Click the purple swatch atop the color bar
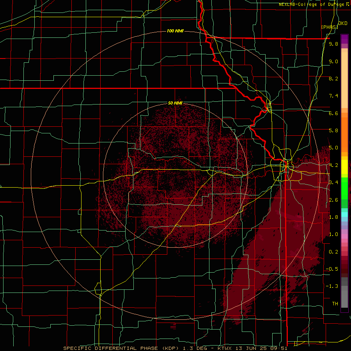 [x=344, y=39]
